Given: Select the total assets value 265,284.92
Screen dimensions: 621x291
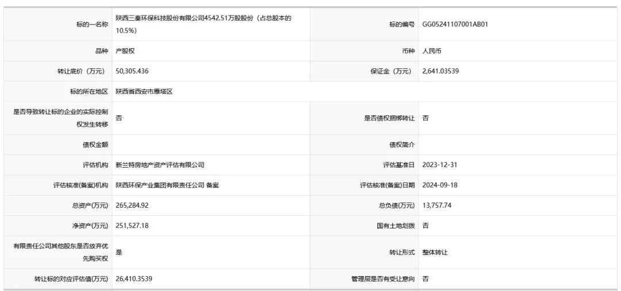Looking at the screenshot, I should 132,205.
